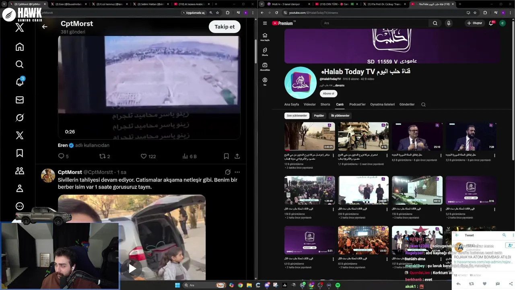Bookmark the video post
This screenshot has height=290, width=515.
226,156
